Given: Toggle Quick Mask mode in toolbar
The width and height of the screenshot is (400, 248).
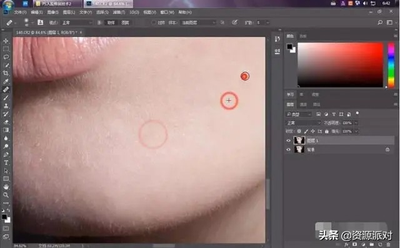Looking at the screenshot, I should pos(6,229).
